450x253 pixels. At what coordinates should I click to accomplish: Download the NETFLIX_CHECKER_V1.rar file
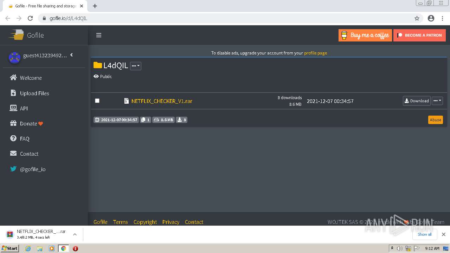pyautogui.click(x=417, y=101)
